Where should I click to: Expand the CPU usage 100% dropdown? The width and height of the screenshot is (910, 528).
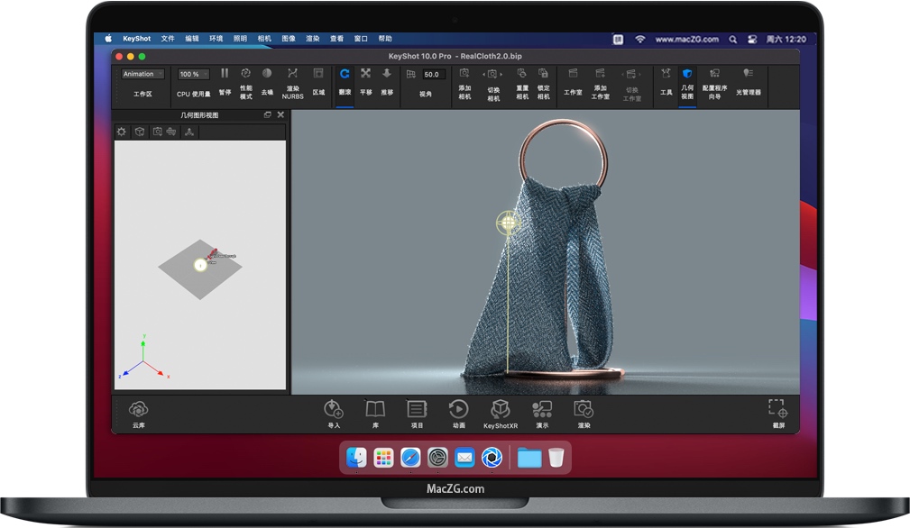(193, 74)
